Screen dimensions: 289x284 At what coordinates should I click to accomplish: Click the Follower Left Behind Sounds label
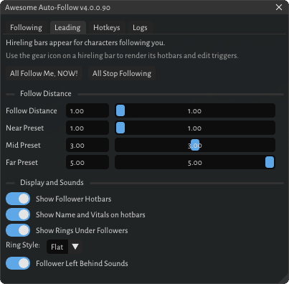tap(82, 263)
